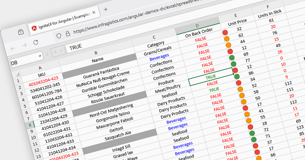Go back to the previous page
Screen dimensions: 305x160
pyautogui.click(x=13, y=48)
